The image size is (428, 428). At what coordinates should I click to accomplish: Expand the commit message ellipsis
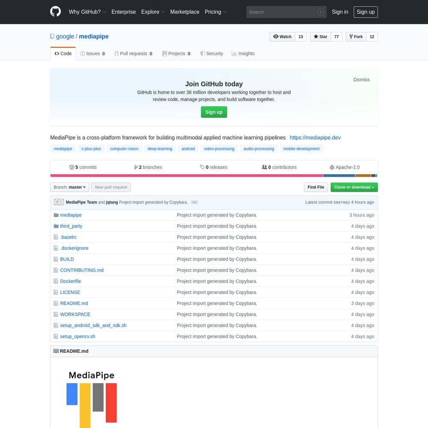(x=194, y=202)
